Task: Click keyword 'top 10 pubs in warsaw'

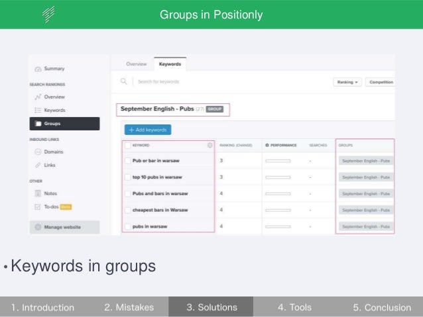Action: click(157, 177)
